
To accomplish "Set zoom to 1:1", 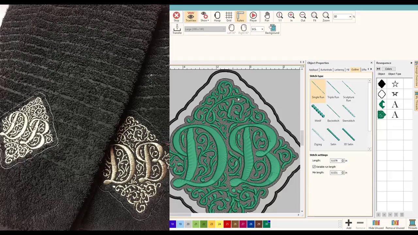I will [x=280, y=17].
